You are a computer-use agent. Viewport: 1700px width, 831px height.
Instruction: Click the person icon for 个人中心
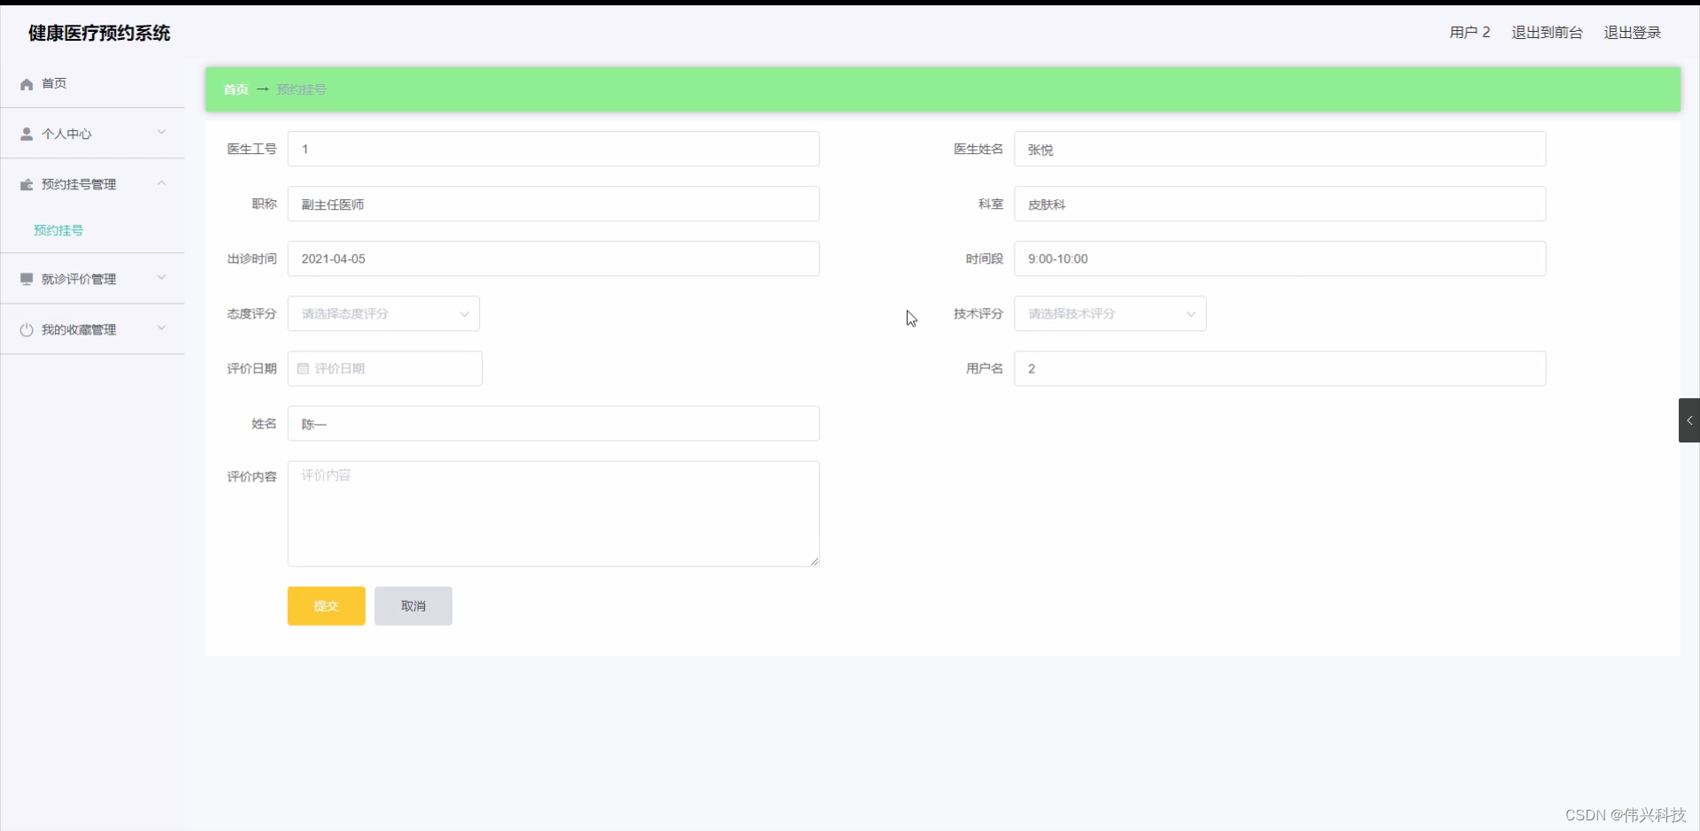27,134
